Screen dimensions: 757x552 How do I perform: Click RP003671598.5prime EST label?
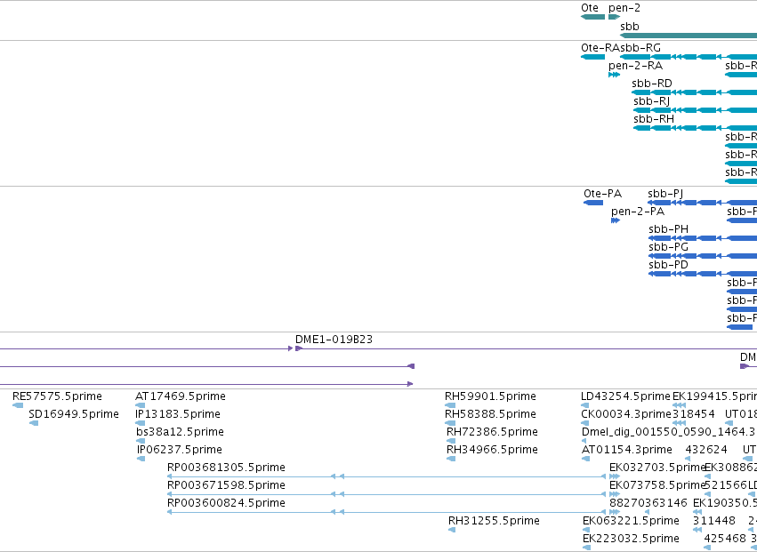coord(226,486)
